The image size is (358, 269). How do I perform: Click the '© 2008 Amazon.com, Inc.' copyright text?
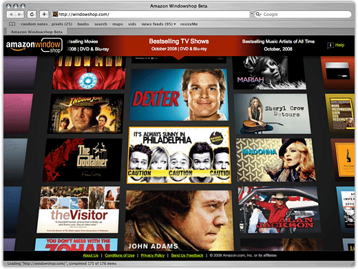pyautogui.click(x=243, y=255)
